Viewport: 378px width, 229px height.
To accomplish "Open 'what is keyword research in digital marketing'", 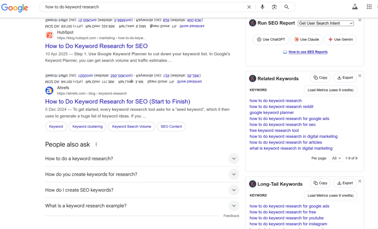I will 291,148.
